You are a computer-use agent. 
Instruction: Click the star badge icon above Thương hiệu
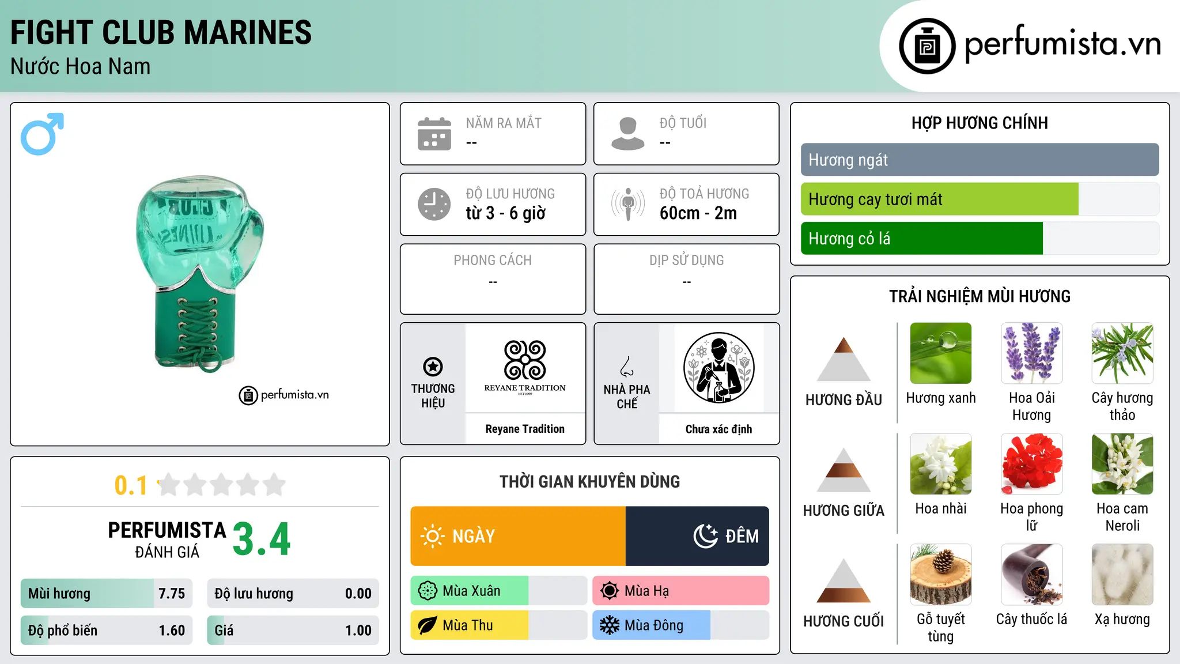[433, 367]
